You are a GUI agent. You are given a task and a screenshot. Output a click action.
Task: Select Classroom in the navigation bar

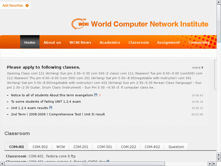click(139, 43)
